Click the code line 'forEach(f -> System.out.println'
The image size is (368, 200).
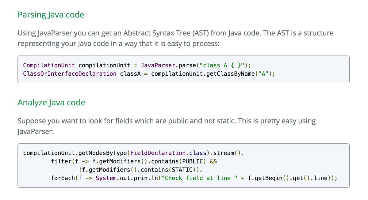tap(194, 178)
